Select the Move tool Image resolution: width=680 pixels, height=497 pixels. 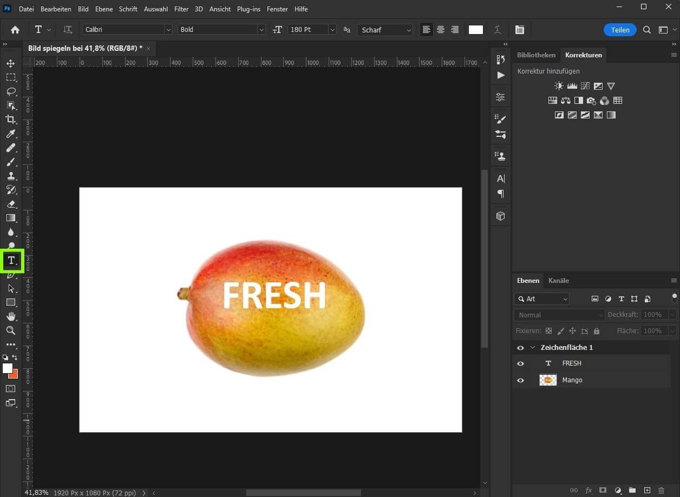(11, 63)
